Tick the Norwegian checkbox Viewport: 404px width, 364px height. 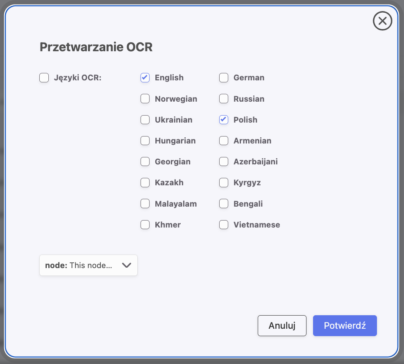(x=145, y=99)
